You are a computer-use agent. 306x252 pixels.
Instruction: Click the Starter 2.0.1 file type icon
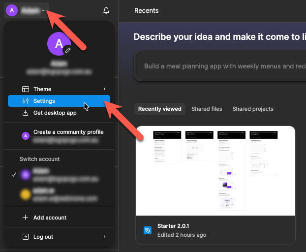148,230
